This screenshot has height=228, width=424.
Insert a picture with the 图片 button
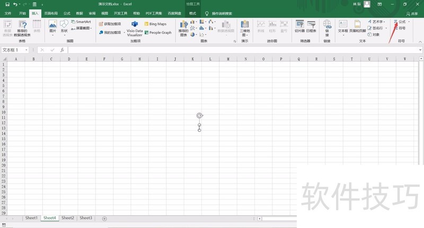pos(52,28)
